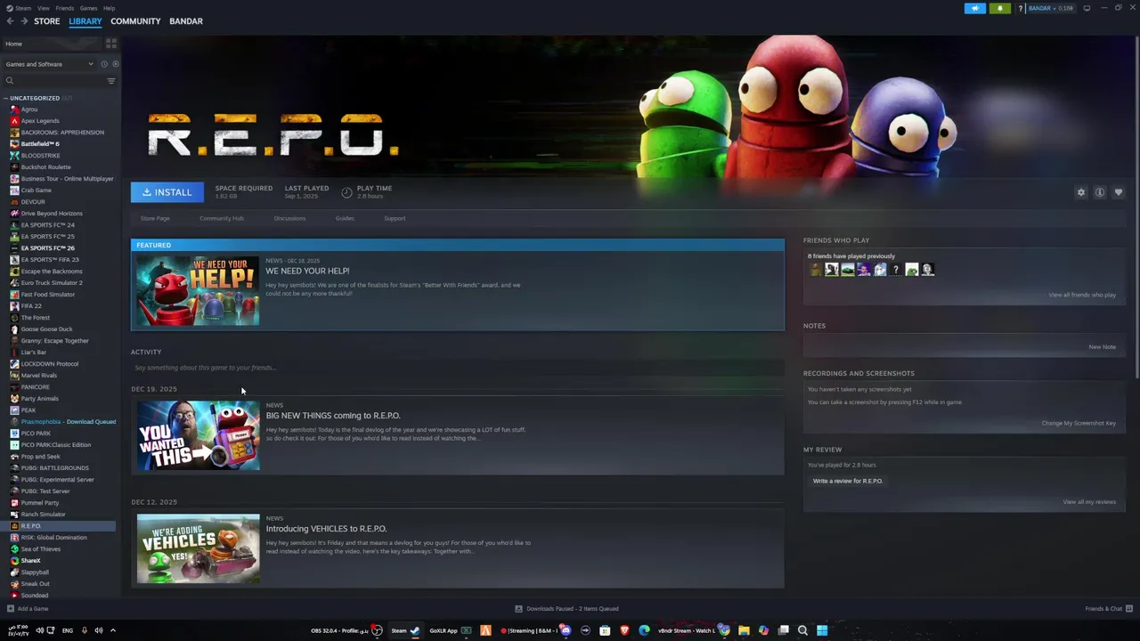The image size is (1140, 641).
Task: Open OBS 32.0.4 in taskbar
Action: (x=346, y=630)
